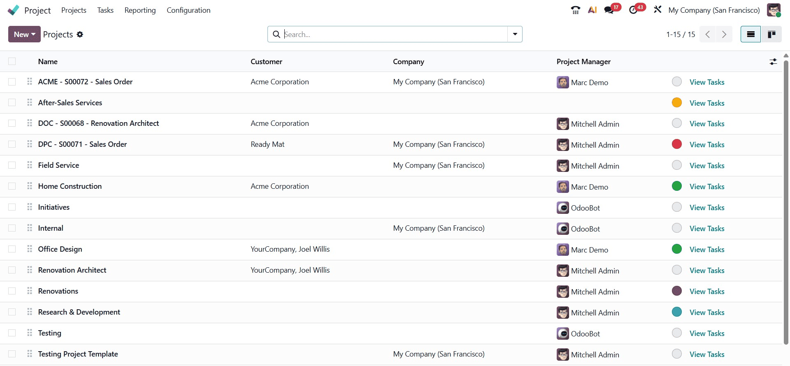Screen dimensions: 790x366
Task: Sort by the Customer column header
Action: pyautogui.click(x=266, y=62)
